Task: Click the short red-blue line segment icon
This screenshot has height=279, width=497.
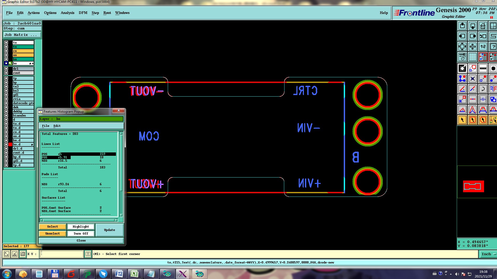Action: [473, 99]
